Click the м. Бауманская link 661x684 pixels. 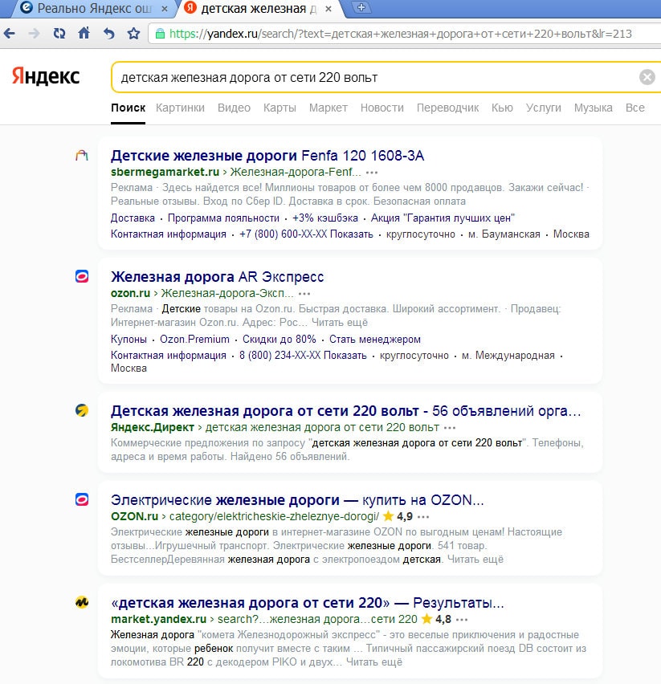pos(504,234)
